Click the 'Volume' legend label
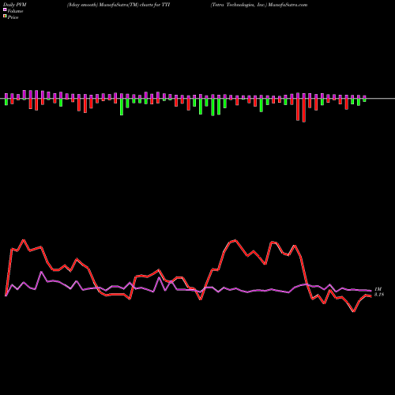This screenshot has height=395, width=395. (x=15, y=11)
